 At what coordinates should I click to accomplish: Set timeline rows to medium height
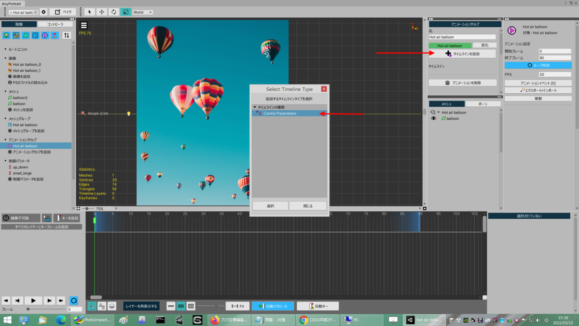pyautogui.click(x=181, y=306)
